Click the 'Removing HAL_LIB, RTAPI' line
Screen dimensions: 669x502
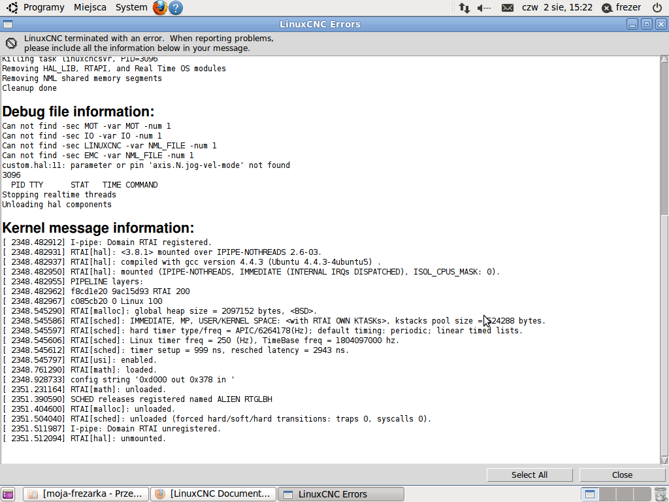pos(114,68)
